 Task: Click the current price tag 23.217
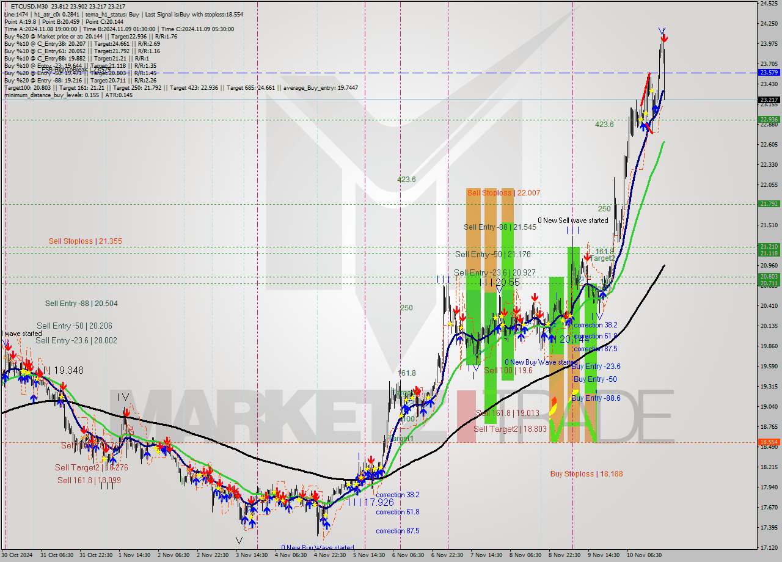coord(769,100)
